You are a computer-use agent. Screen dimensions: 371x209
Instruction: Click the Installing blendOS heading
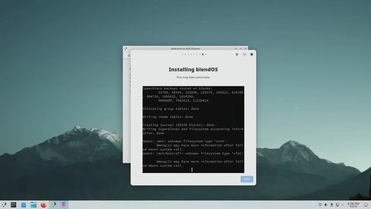(x=193, y=70)
